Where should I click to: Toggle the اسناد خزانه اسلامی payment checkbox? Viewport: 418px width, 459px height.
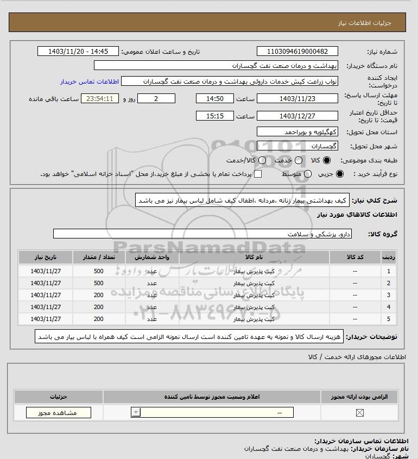(258, 174)
